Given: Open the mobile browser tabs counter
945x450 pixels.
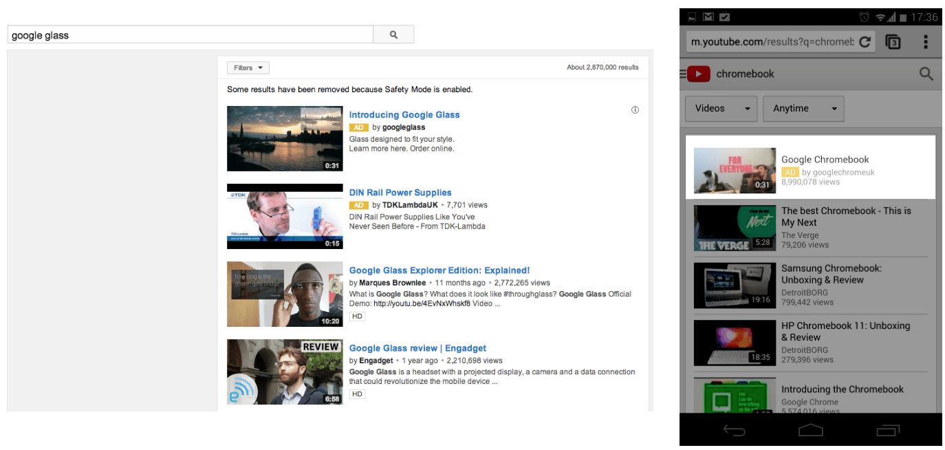Looking at the screenshot, I should tap(893, 42).
